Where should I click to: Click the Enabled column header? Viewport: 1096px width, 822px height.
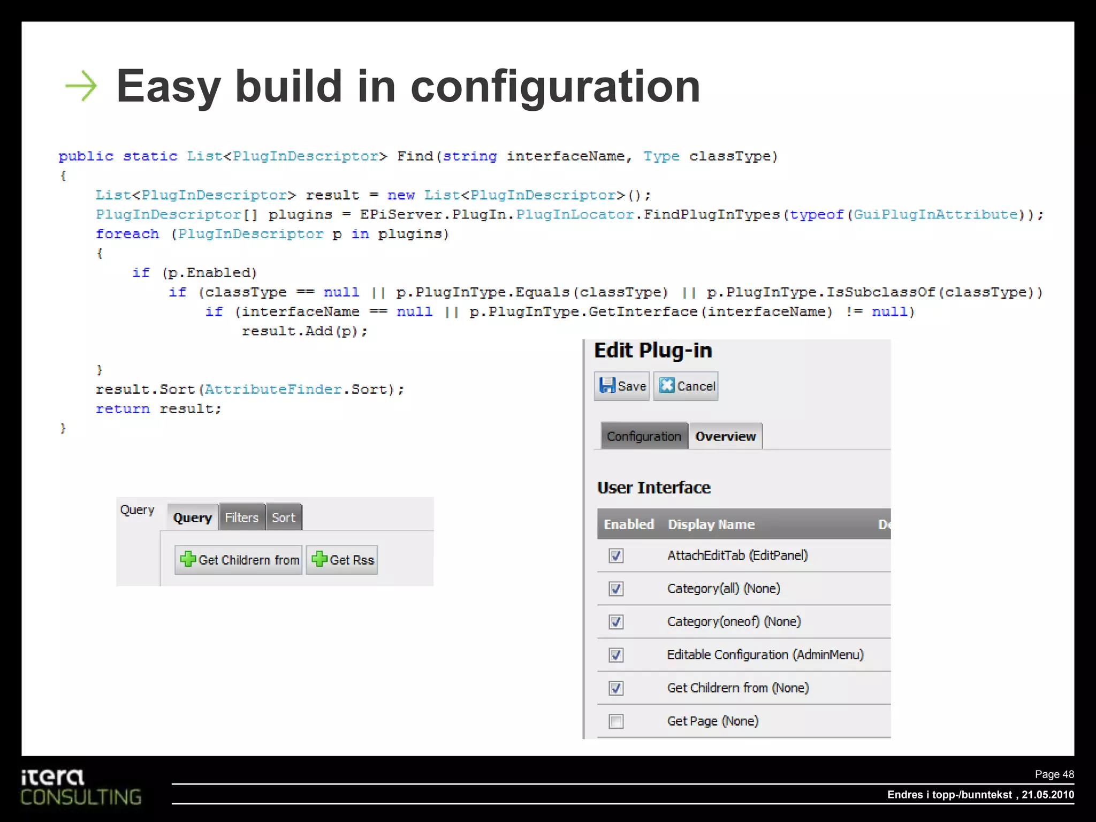click(629, 524)
